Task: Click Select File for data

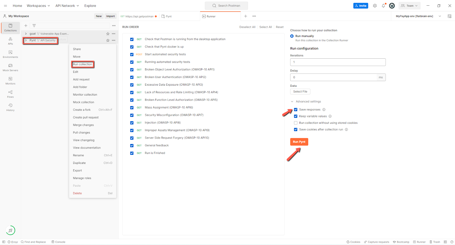Action: (x=300, y=92)
